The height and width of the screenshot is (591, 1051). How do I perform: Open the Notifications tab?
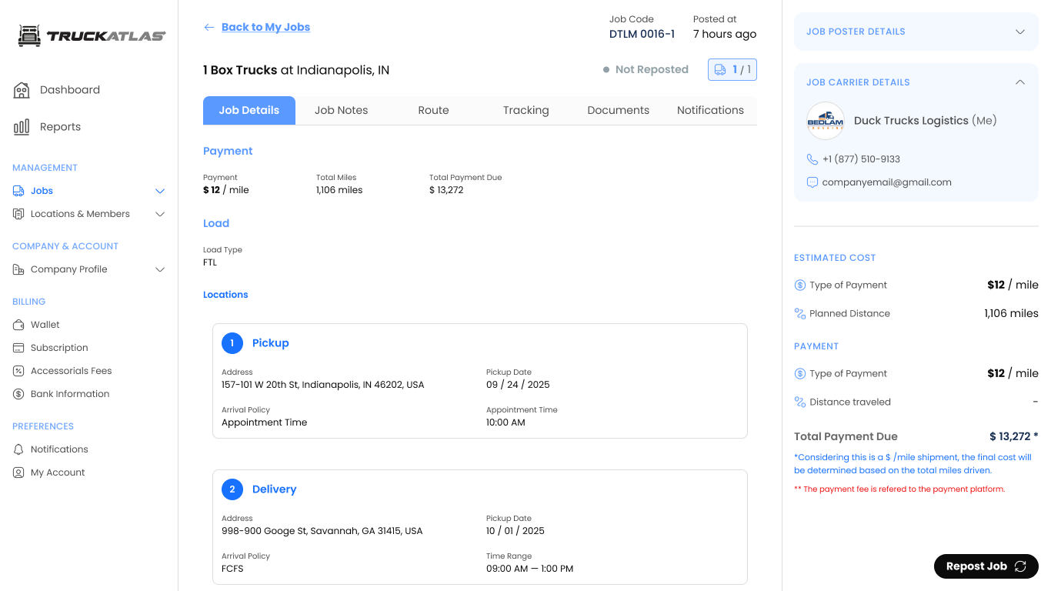tap(711, 110)
